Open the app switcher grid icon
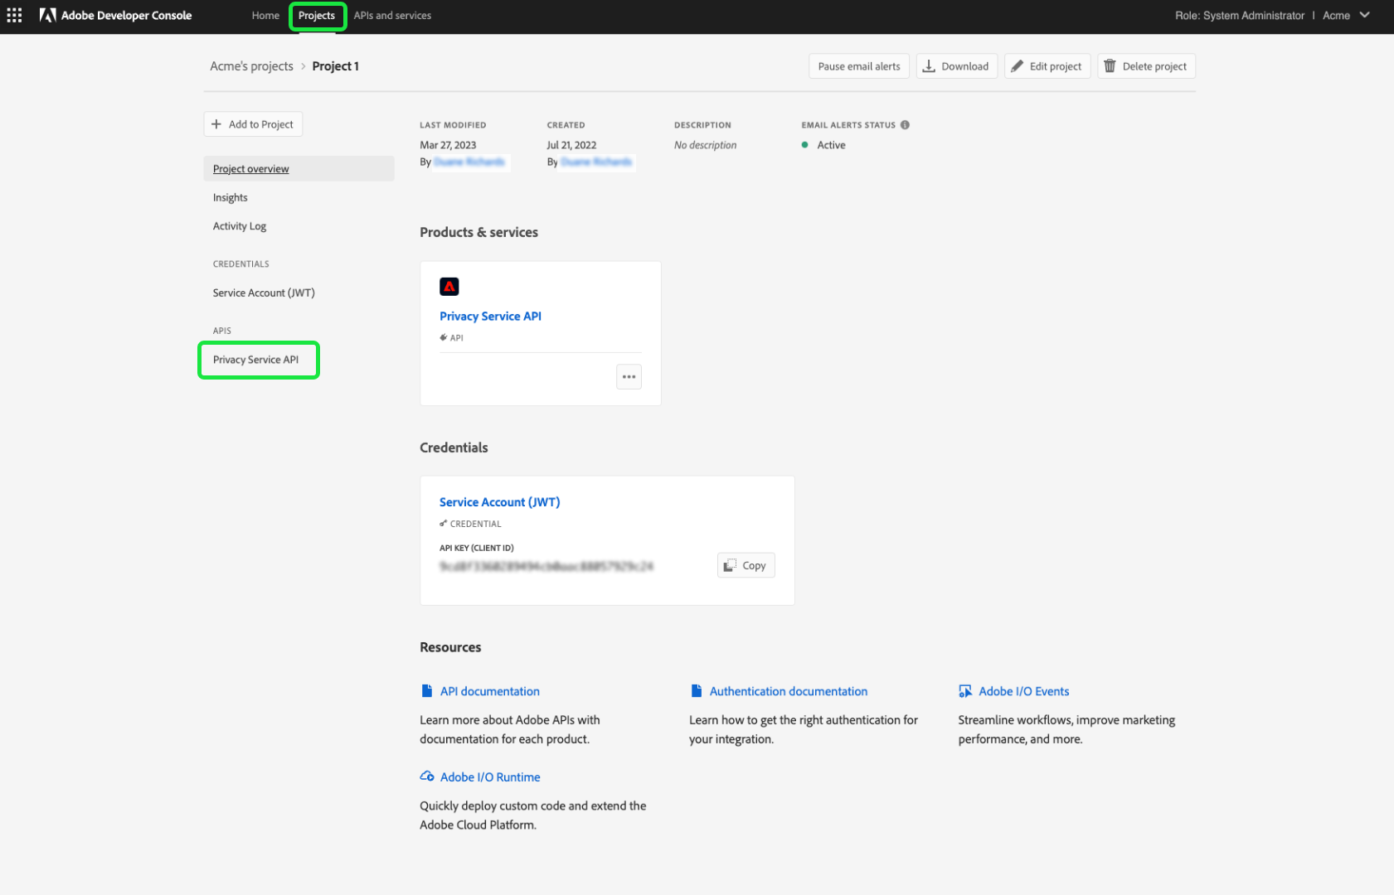The image size is (1394, 895). (x=14, y=16)
